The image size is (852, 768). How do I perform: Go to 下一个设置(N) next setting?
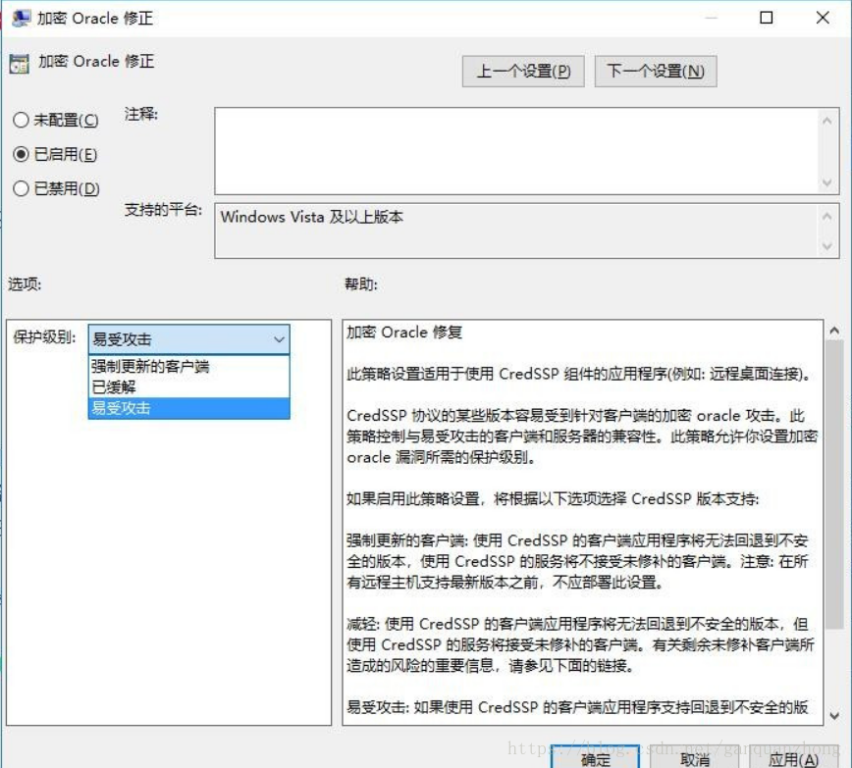(x=656, y=72)
